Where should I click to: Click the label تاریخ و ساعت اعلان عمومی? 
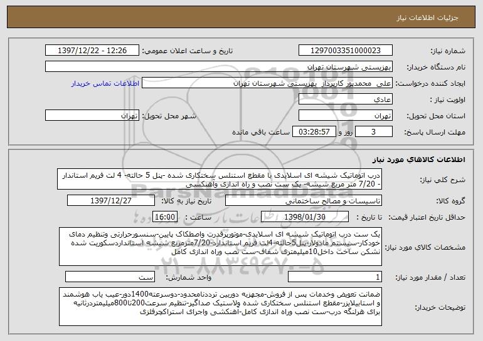[188, 51]
